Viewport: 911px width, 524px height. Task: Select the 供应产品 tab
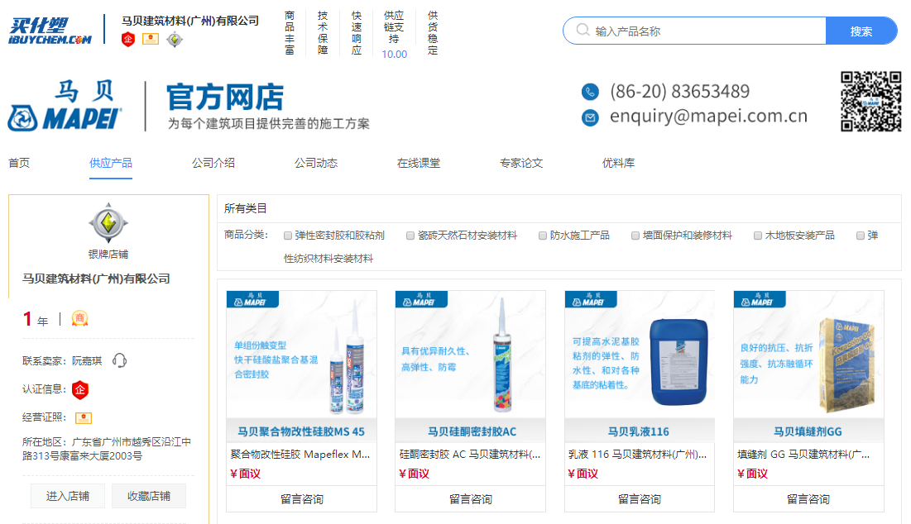point(111,163)
